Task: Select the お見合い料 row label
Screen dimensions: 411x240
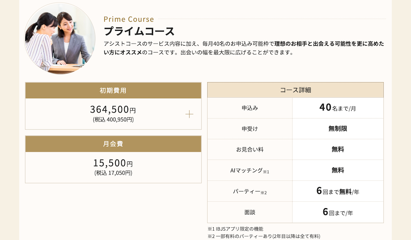Action: (250, 150)
